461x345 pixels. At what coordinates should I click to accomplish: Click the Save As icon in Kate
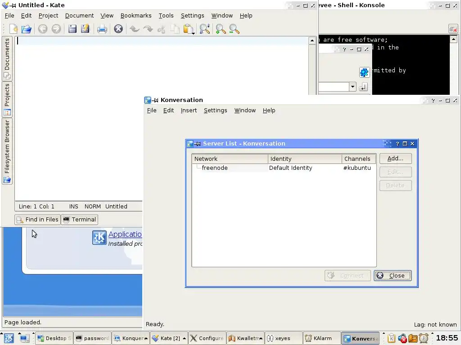[85, 29]
